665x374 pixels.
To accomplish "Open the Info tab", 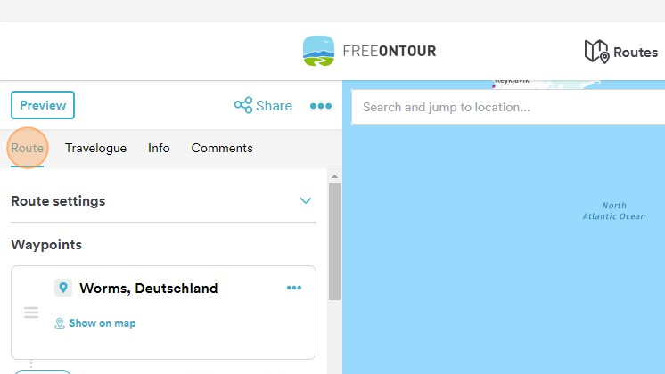I will pyautogui.click(x=159, y=148).
